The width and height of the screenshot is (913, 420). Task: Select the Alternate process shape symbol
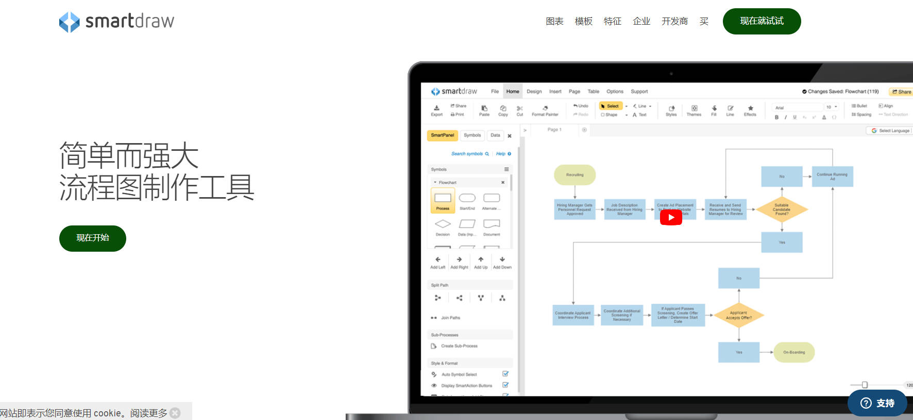492,201
